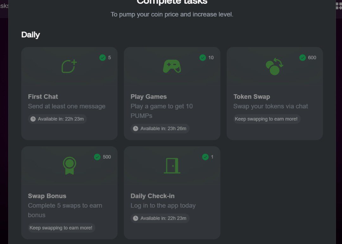The height and width of the screenshot is (244, 342).
Task: Click the clock icon under First Chat
Action: point(33,119)
